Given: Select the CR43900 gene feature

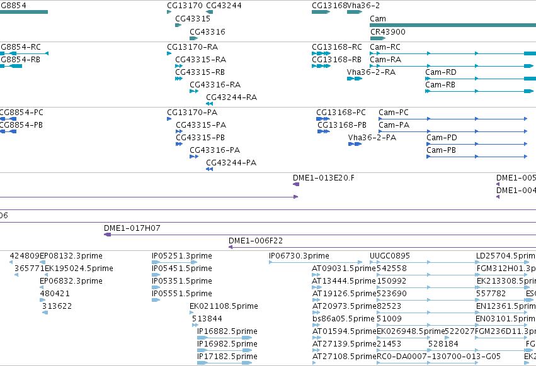Looking at the screenshot, I should tap(378, 38).
